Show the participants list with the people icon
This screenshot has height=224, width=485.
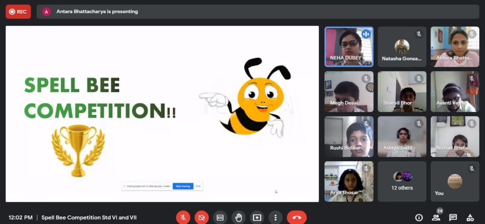point(436,217)
